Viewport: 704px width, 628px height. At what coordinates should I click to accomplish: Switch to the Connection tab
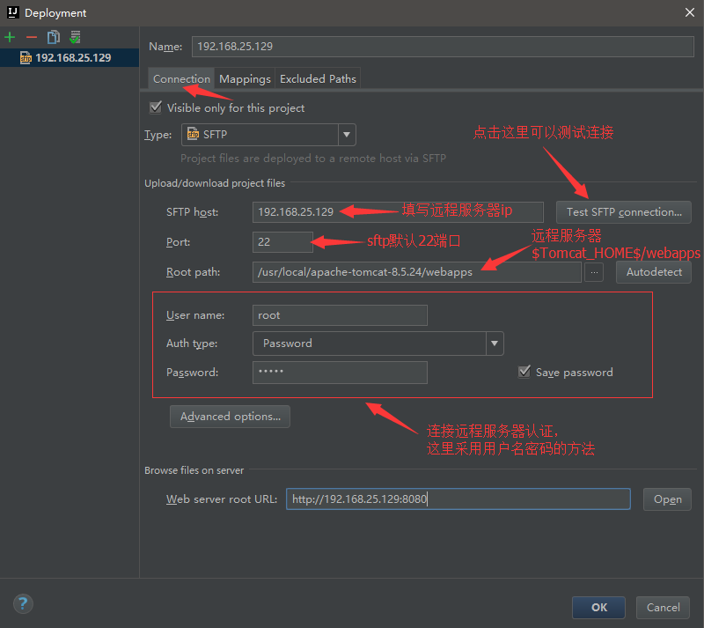pos(181,78)
